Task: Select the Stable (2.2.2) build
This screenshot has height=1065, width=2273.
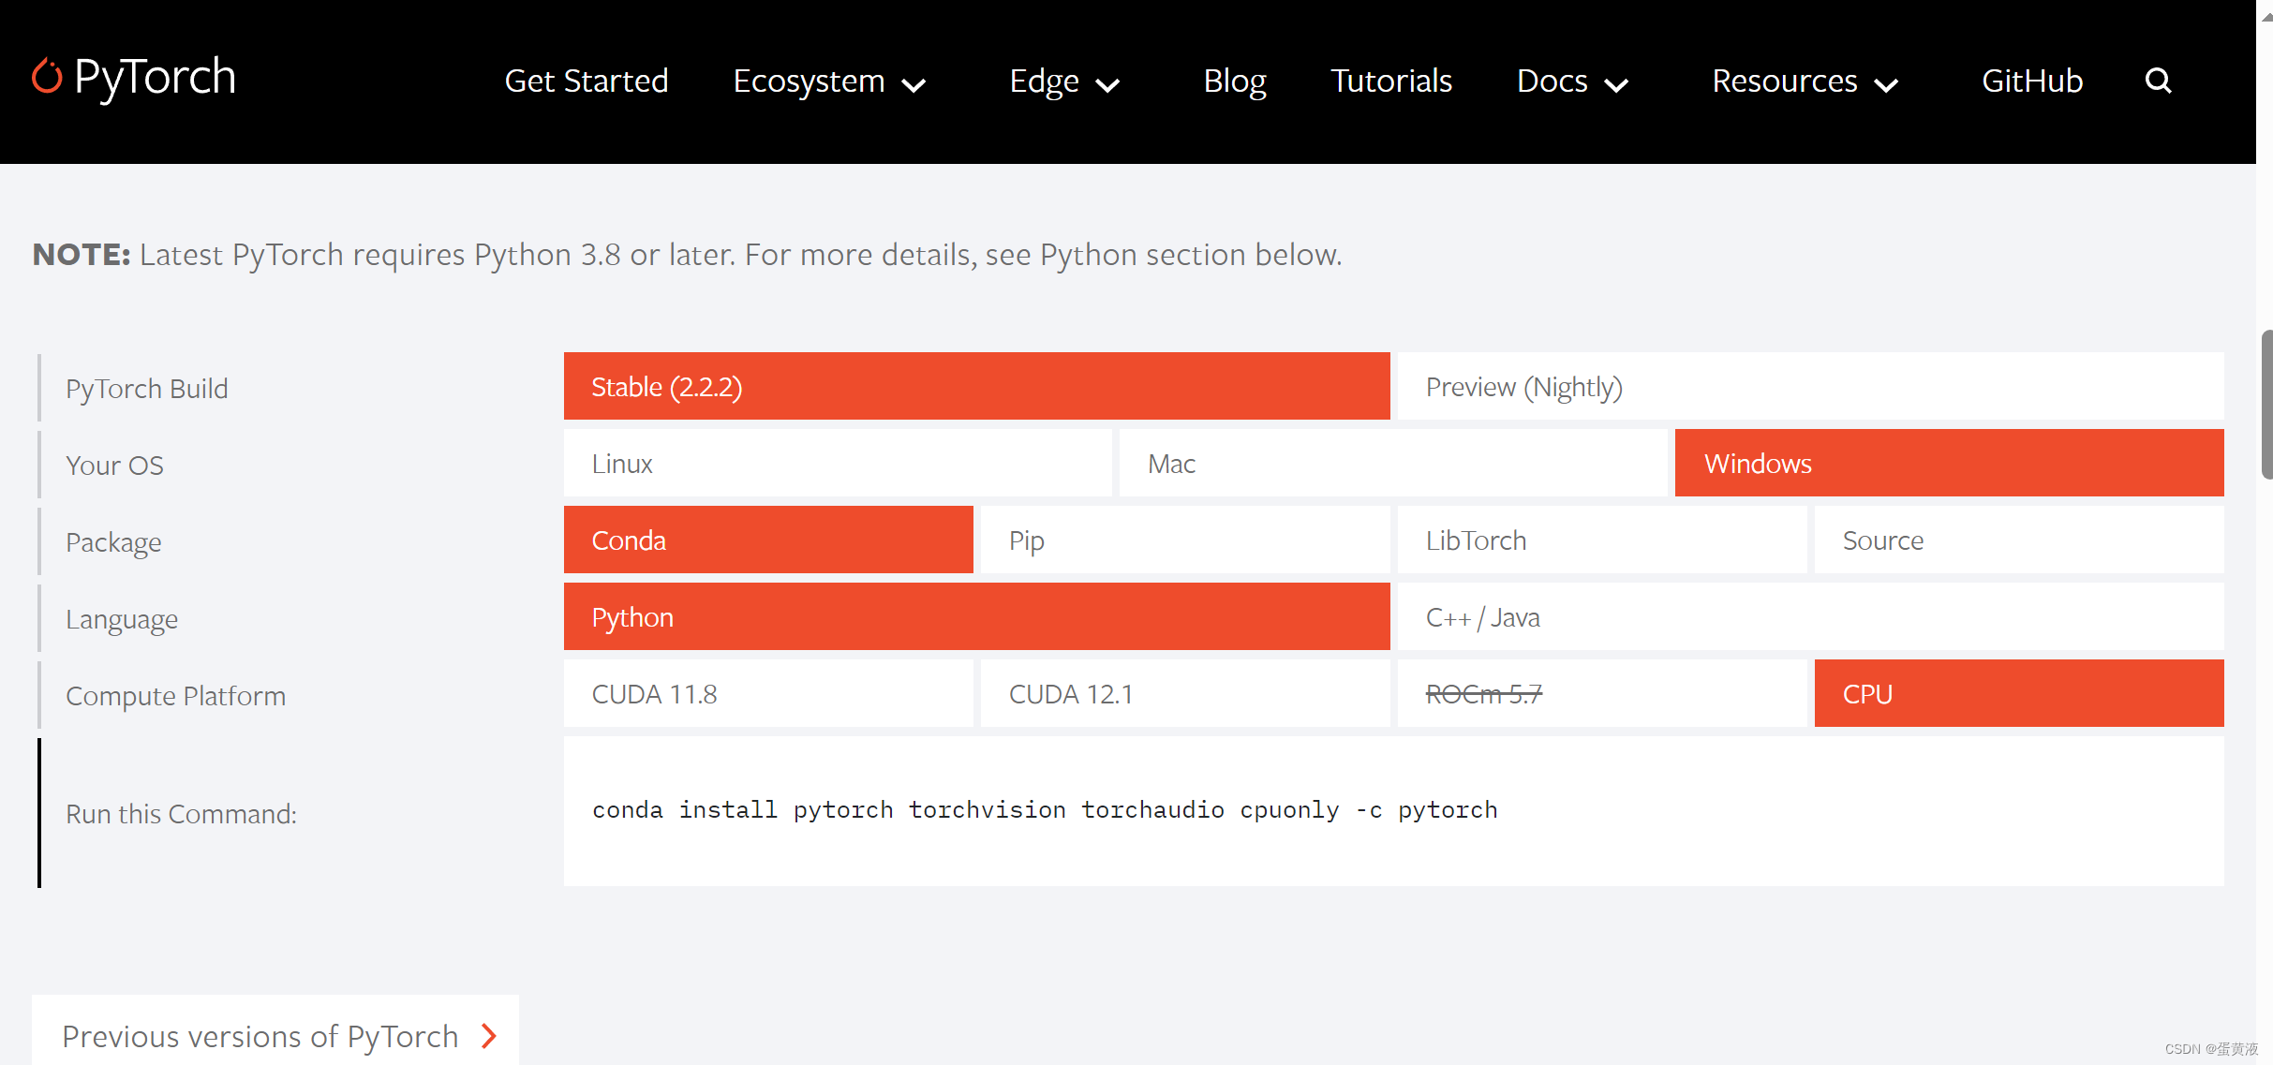Action: coord(976,386)
